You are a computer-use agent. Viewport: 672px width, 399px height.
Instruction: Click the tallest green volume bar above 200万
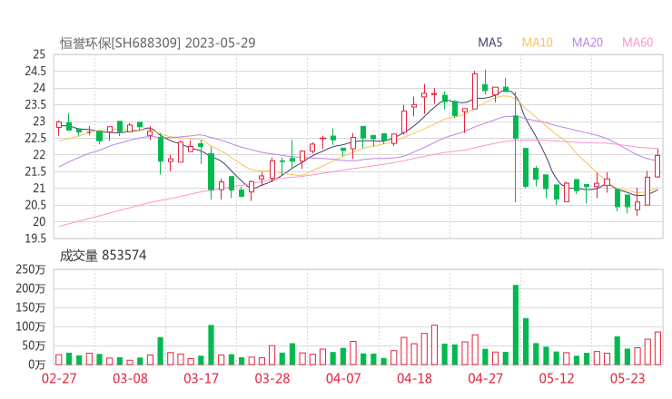coord(516,325)
